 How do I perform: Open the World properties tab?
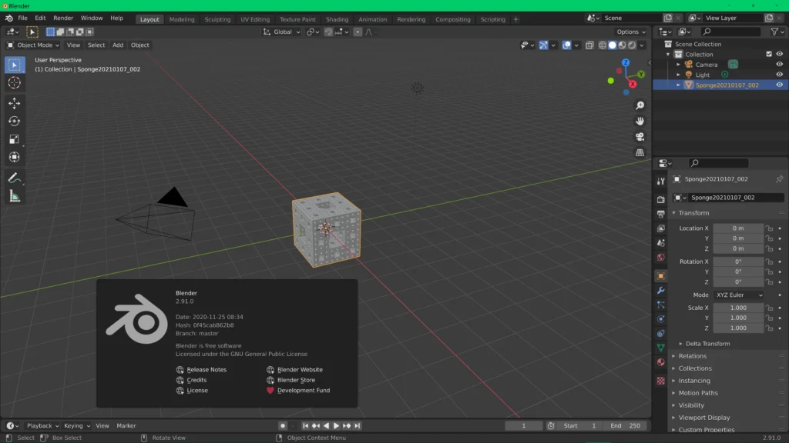point(660,257)
